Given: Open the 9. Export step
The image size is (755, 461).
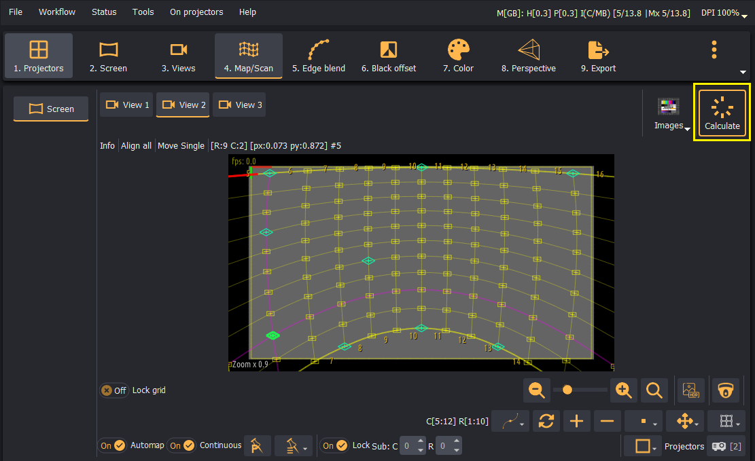Looking at the screenshot, I should (598, 56).
